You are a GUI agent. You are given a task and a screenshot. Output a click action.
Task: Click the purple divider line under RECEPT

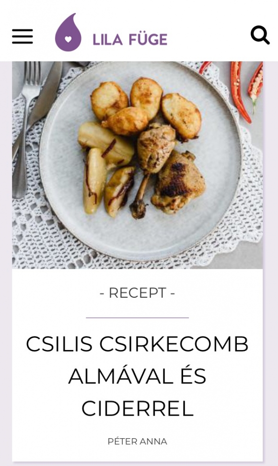coord(137,318)
